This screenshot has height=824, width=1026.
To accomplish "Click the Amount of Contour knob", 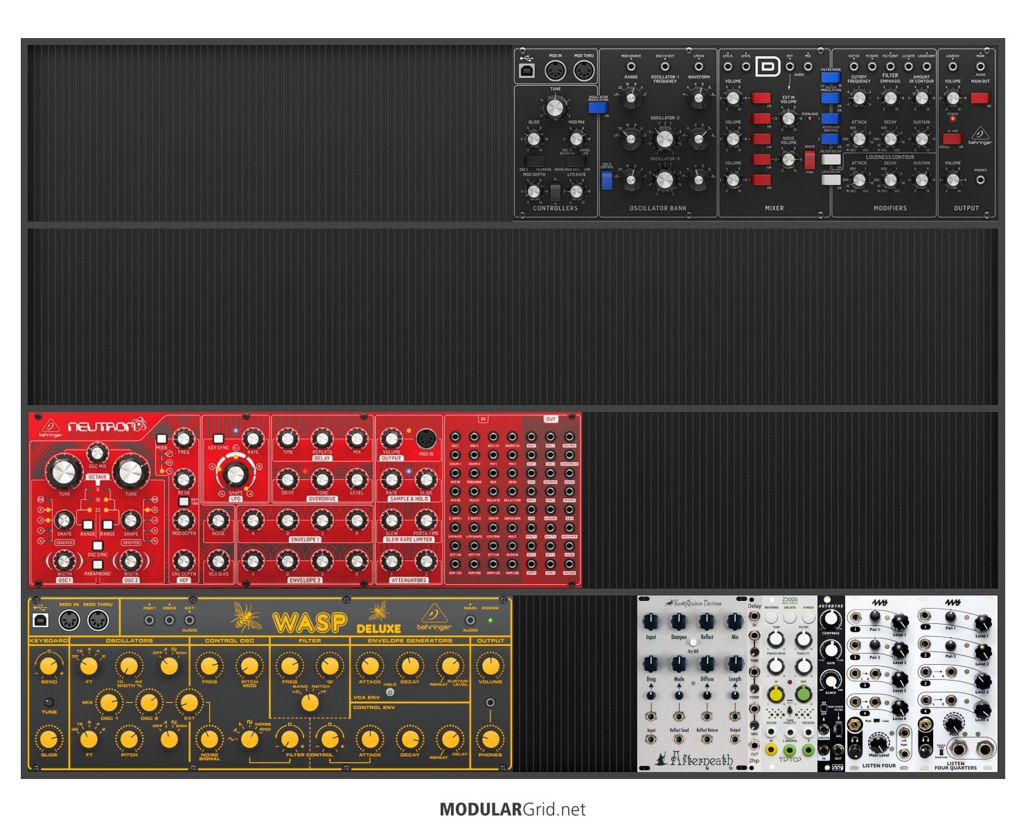I will coord(921,98).
